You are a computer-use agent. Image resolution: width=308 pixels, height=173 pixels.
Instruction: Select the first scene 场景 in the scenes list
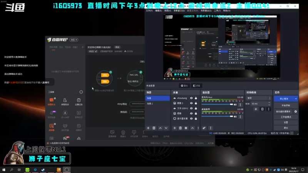(x=157, y=98)
